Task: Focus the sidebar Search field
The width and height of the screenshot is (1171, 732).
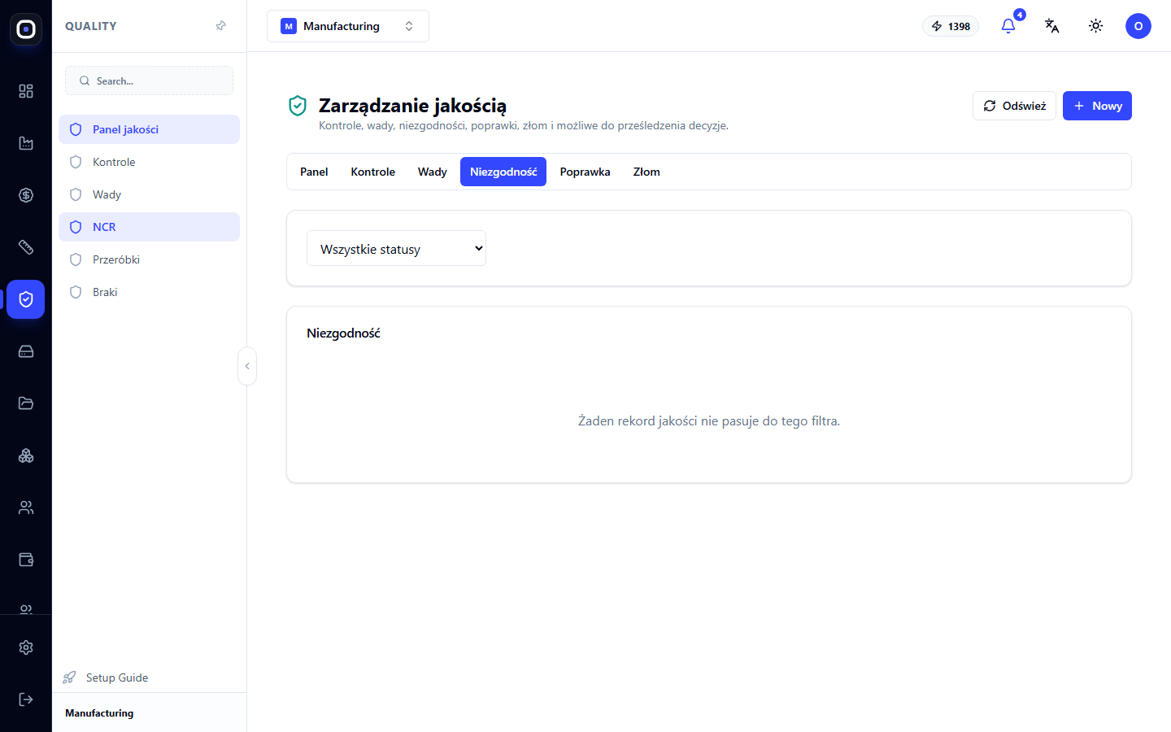Action: click(149, 81)
